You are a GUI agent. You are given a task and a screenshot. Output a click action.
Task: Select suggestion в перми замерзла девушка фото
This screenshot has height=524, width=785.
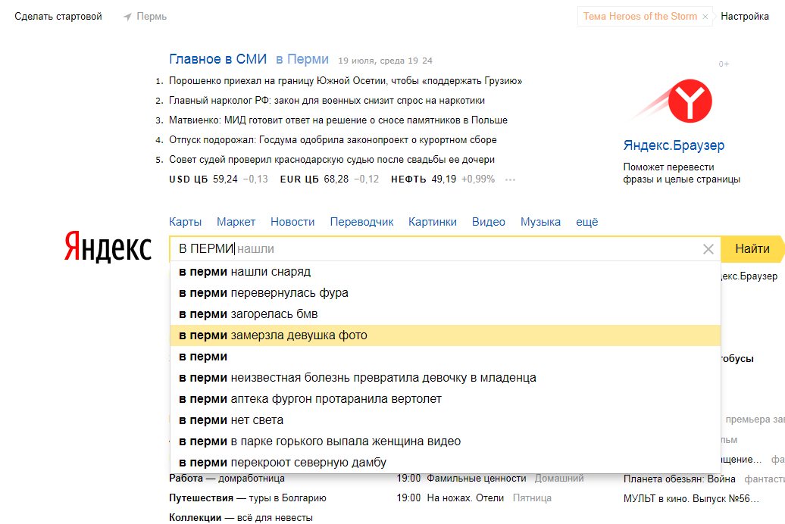click(445, 335)
